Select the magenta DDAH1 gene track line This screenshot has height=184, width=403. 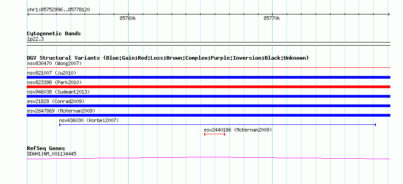[x=208, y=158]
